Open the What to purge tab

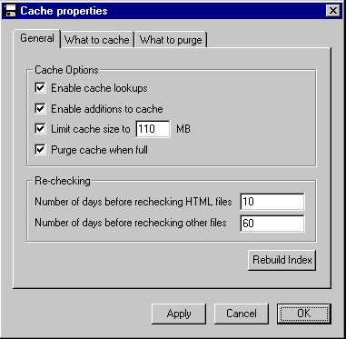[171, 40]
